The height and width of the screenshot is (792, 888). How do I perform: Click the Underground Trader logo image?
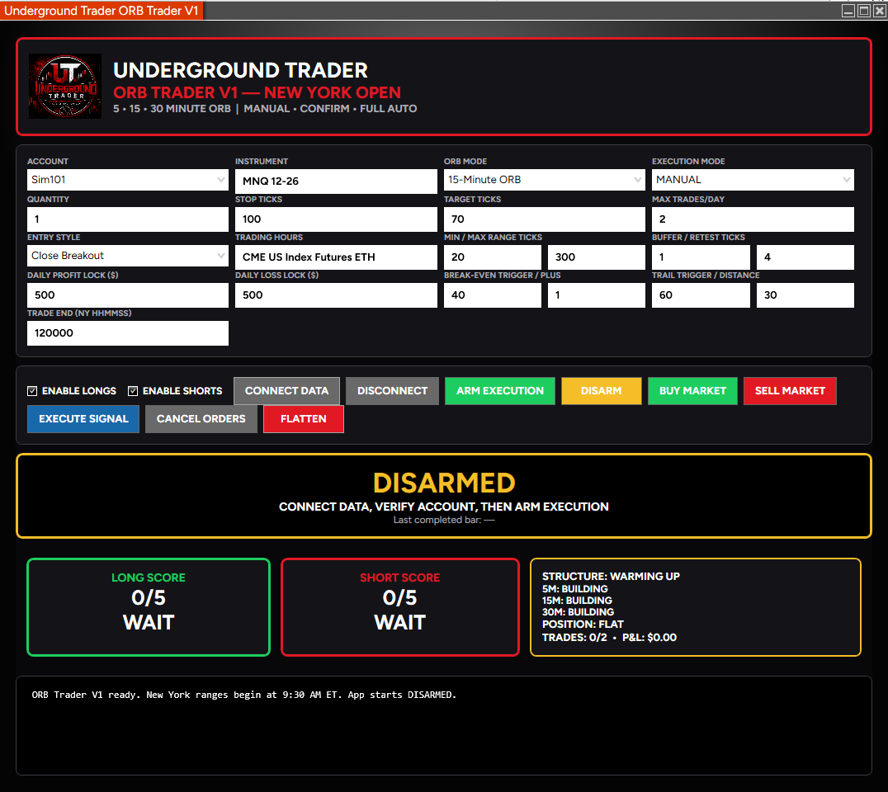[65, 86]
